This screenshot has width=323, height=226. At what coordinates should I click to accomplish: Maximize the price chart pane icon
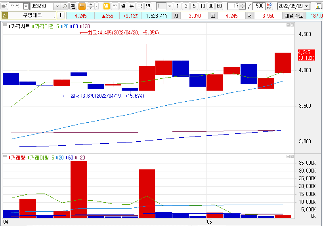[288, 25]
